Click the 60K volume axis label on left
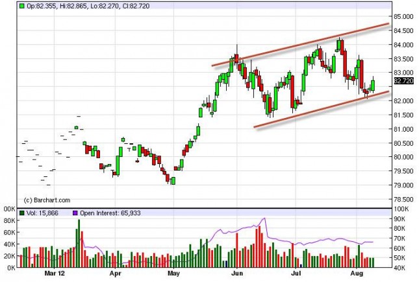Screen dimensions: 419x282 coord(10,232)
